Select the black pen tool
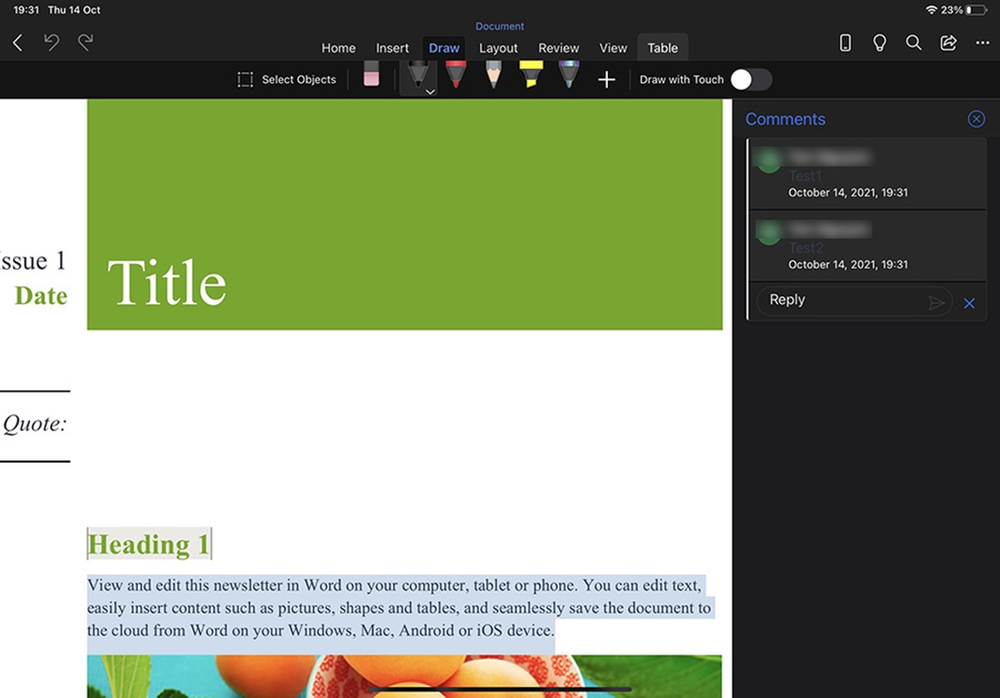Image resolution: width=1000 pixels, height=698 pixels. [x=418, y=74]
